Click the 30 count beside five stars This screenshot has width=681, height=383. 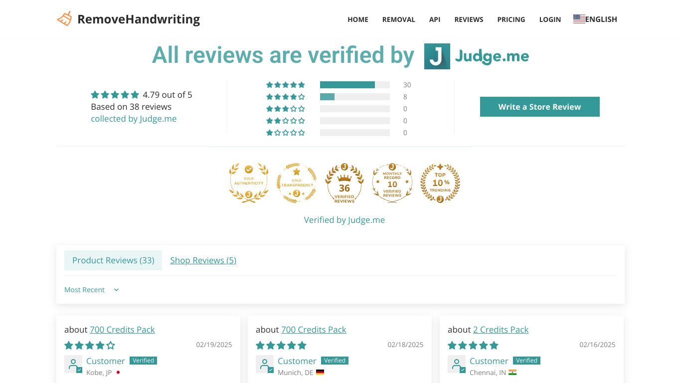(407, 85)
